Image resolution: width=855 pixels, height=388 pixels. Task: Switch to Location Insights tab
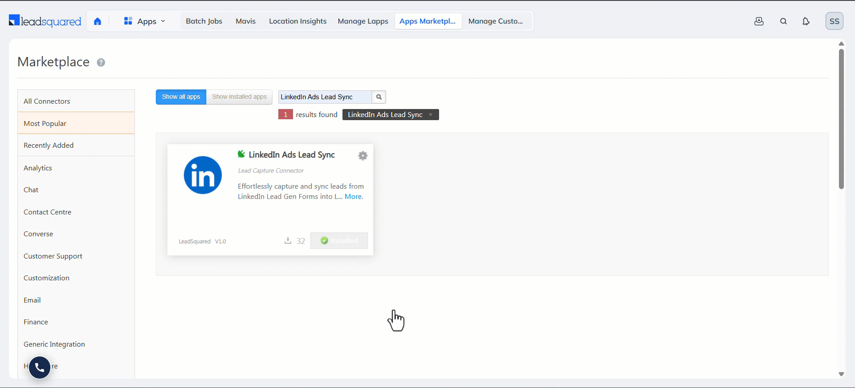pyautogui.click(x=298, y=21)
